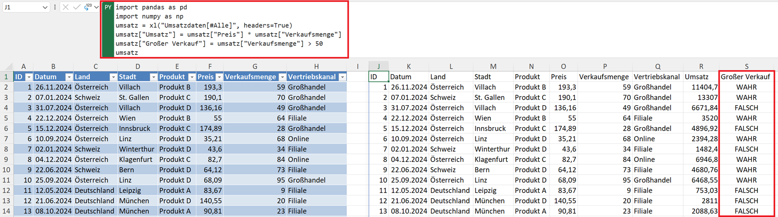This screenshot has height=217, width=778.
Task: Select row 8 header
Action: point(6,149)
